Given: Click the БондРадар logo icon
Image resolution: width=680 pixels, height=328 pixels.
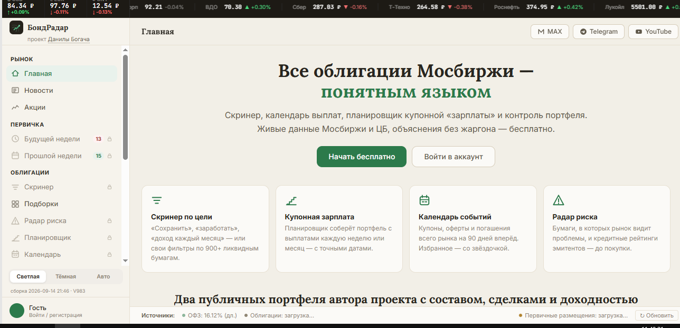Looking at the screenshot, I should 16,27.
